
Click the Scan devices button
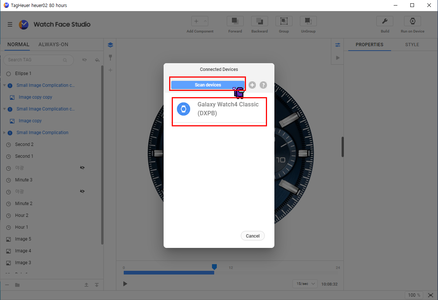click(208, 85)
